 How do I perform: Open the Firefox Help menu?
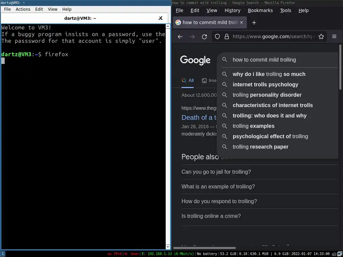(x=303, y=10)
